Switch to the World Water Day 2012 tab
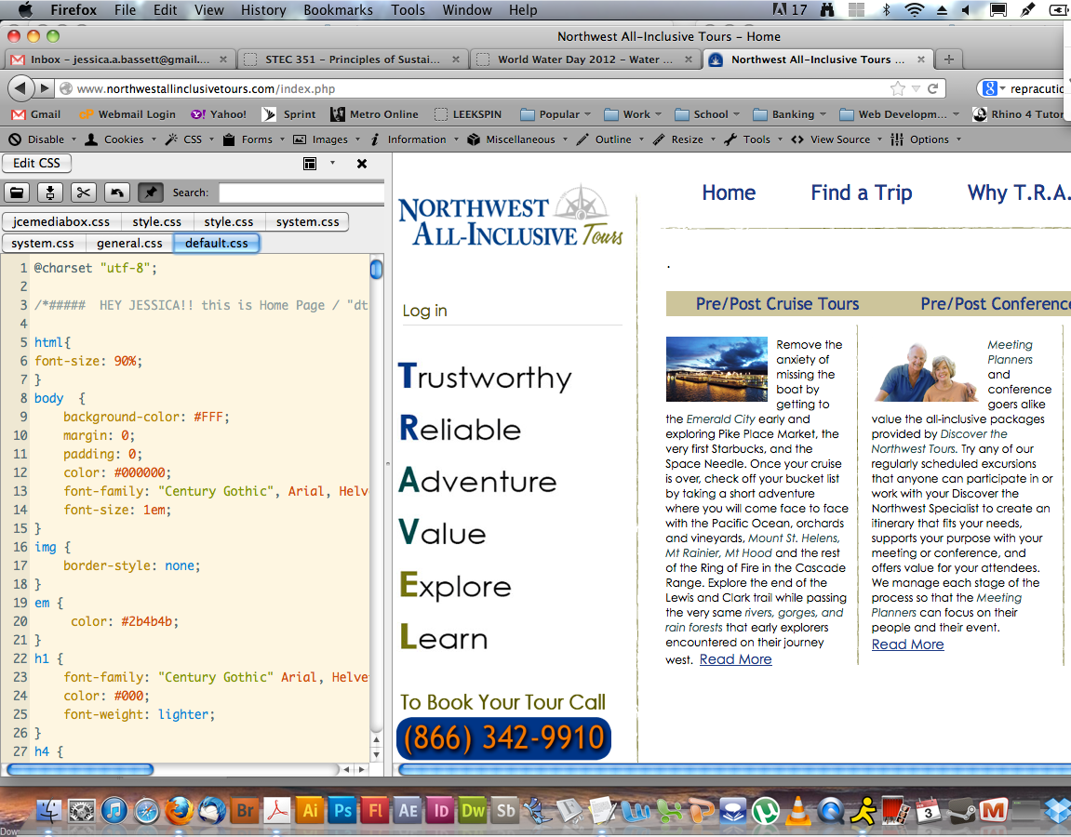The width and height of the screenshot is (1071, 837). 585,60
